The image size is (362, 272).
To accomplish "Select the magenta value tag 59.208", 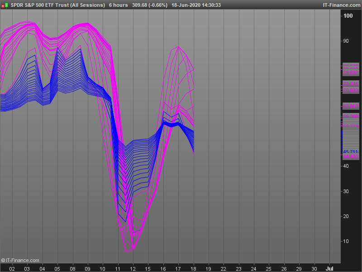I will coord(351,116).
